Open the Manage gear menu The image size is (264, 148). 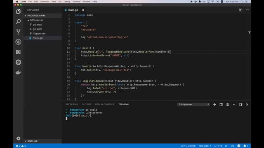point(18,139)
